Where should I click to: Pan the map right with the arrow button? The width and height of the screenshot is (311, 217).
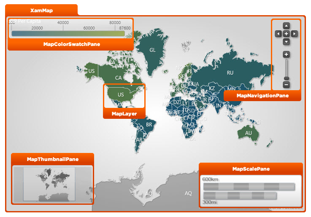(x=294, y=34)
